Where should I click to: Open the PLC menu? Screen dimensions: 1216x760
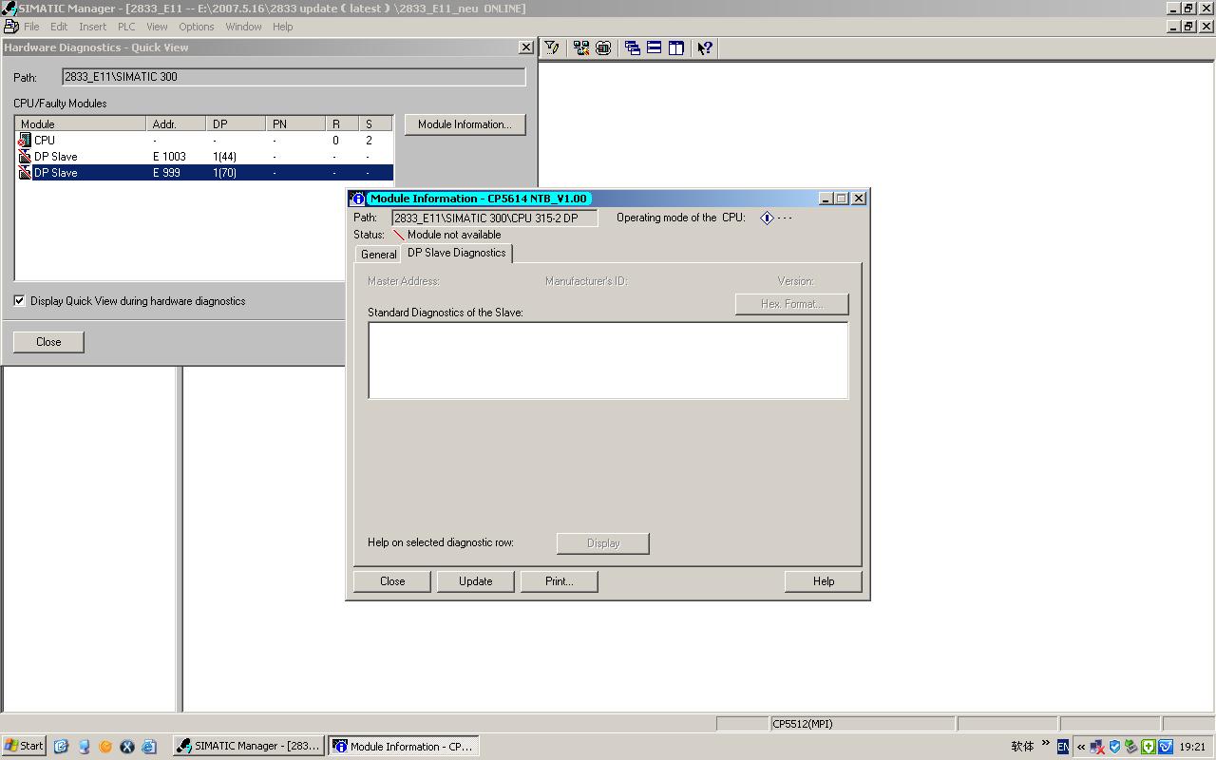(x=126, y=27)
